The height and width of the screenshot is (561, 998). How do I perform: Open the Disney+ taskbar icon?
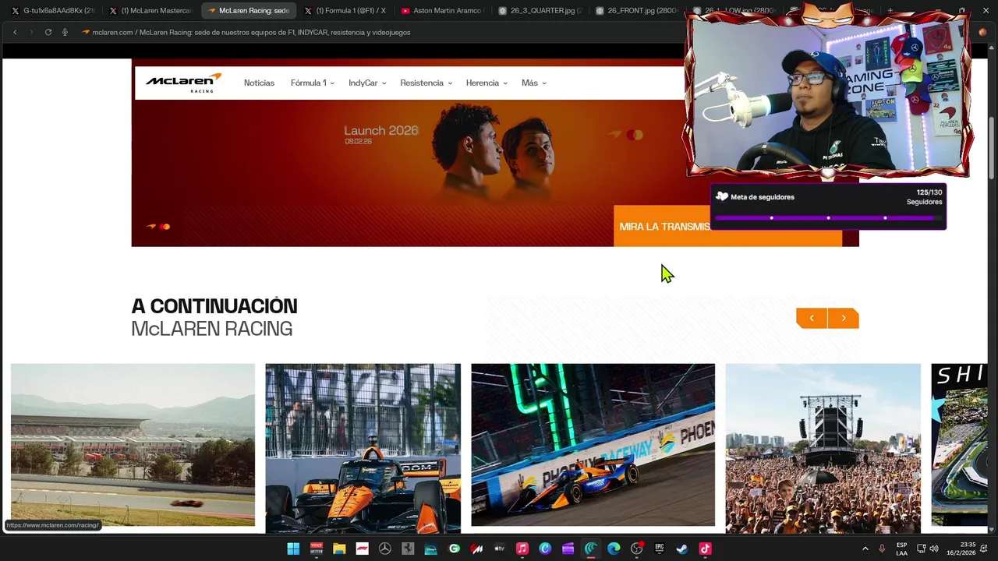point(430,549)
